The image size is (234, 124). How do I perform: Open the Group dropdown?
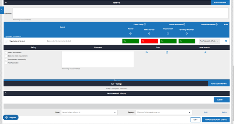pos(89,112)
